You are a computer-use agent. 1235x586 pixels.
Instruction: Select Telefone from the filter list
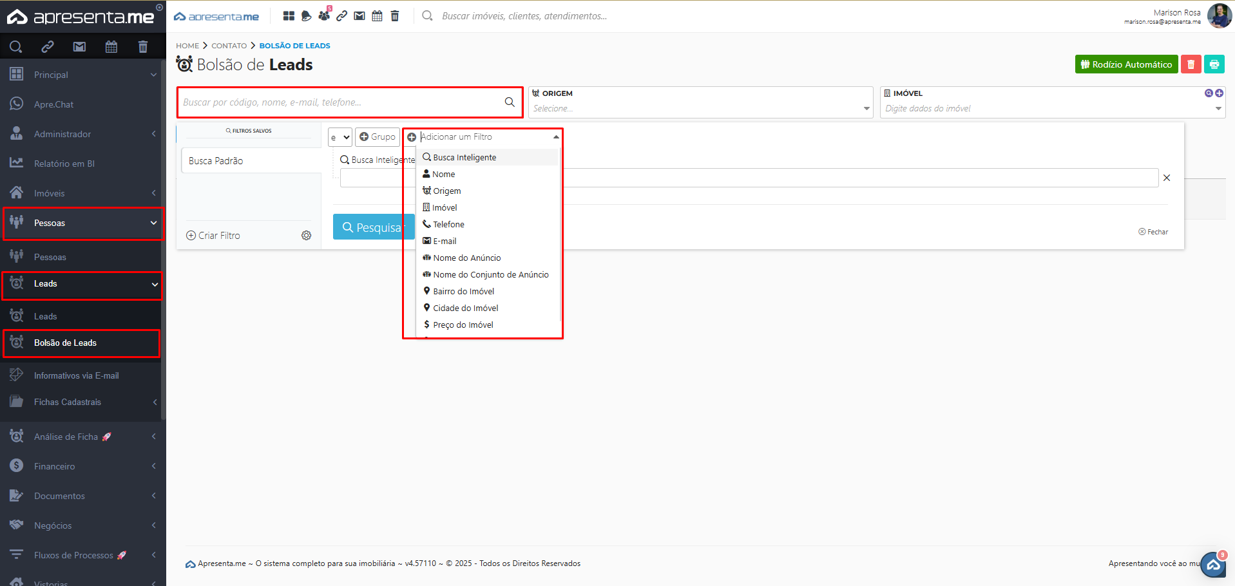(x=448, y=225)
